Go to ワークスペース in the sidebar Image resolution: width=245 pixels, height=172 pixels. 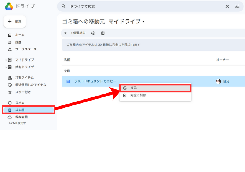click(x=23, y=49)
